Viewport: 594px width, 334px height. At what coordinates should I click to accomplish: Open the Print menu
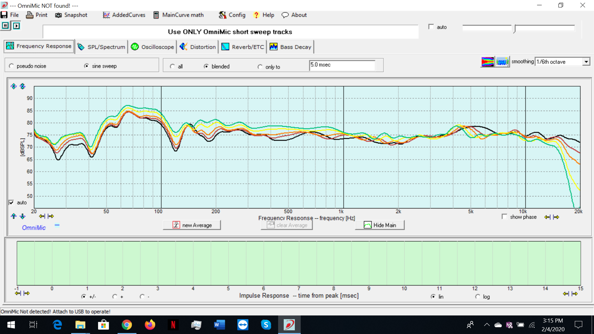pos(37,15)
